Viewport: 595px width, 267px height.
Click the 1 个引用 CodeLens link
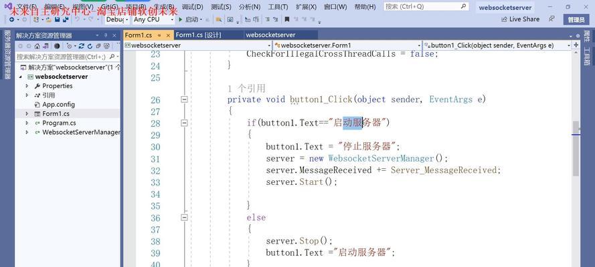pyautogui.click(x=246, y=89)
